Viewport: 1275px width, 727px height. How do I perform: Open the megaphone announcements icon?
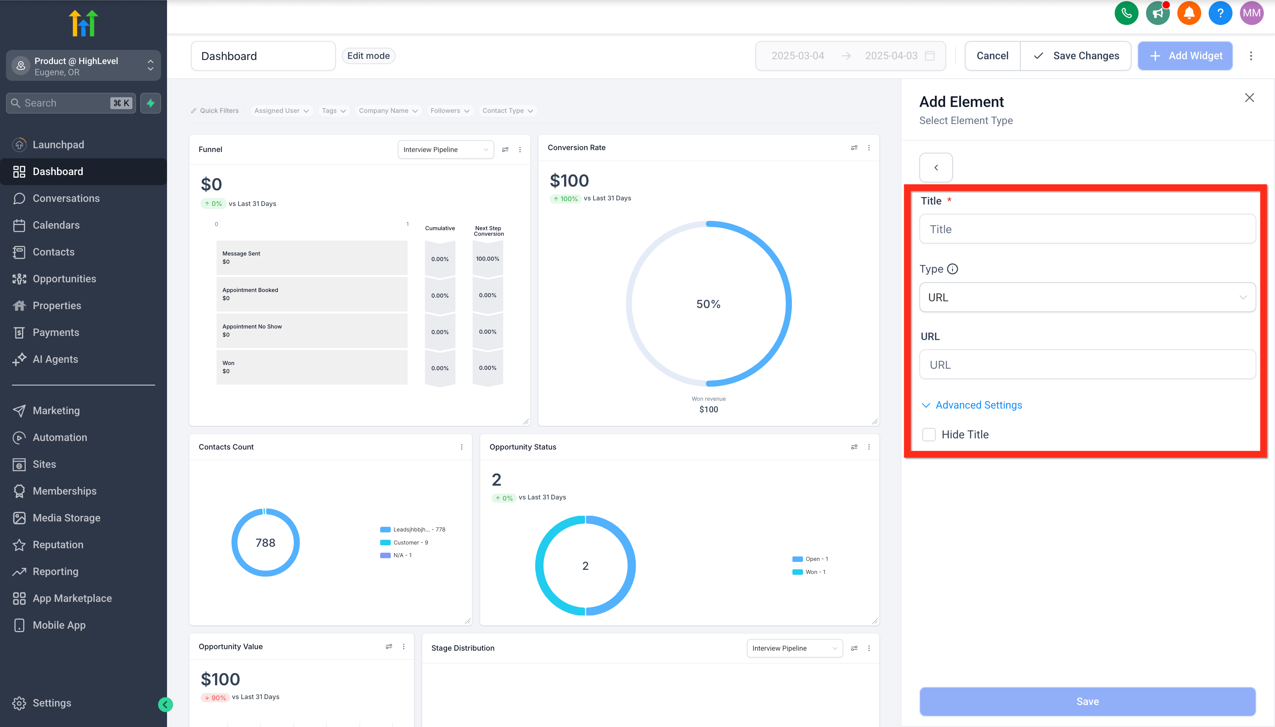click(1158, 13)
